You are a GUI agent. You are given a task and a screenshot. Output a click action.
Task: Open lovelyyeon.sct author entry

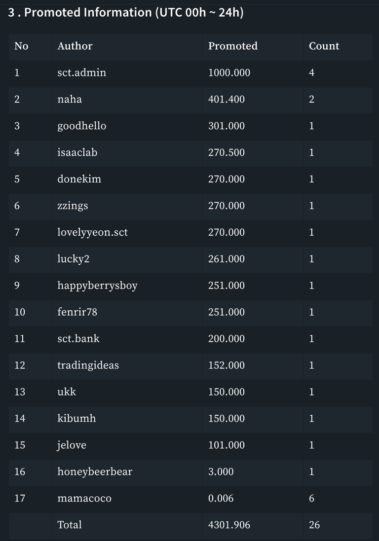click(x=92, y=232)
